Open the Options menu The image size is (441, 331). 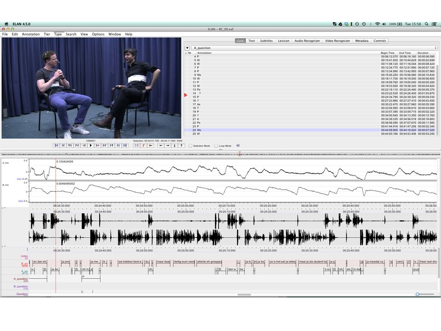click(98, 34)
